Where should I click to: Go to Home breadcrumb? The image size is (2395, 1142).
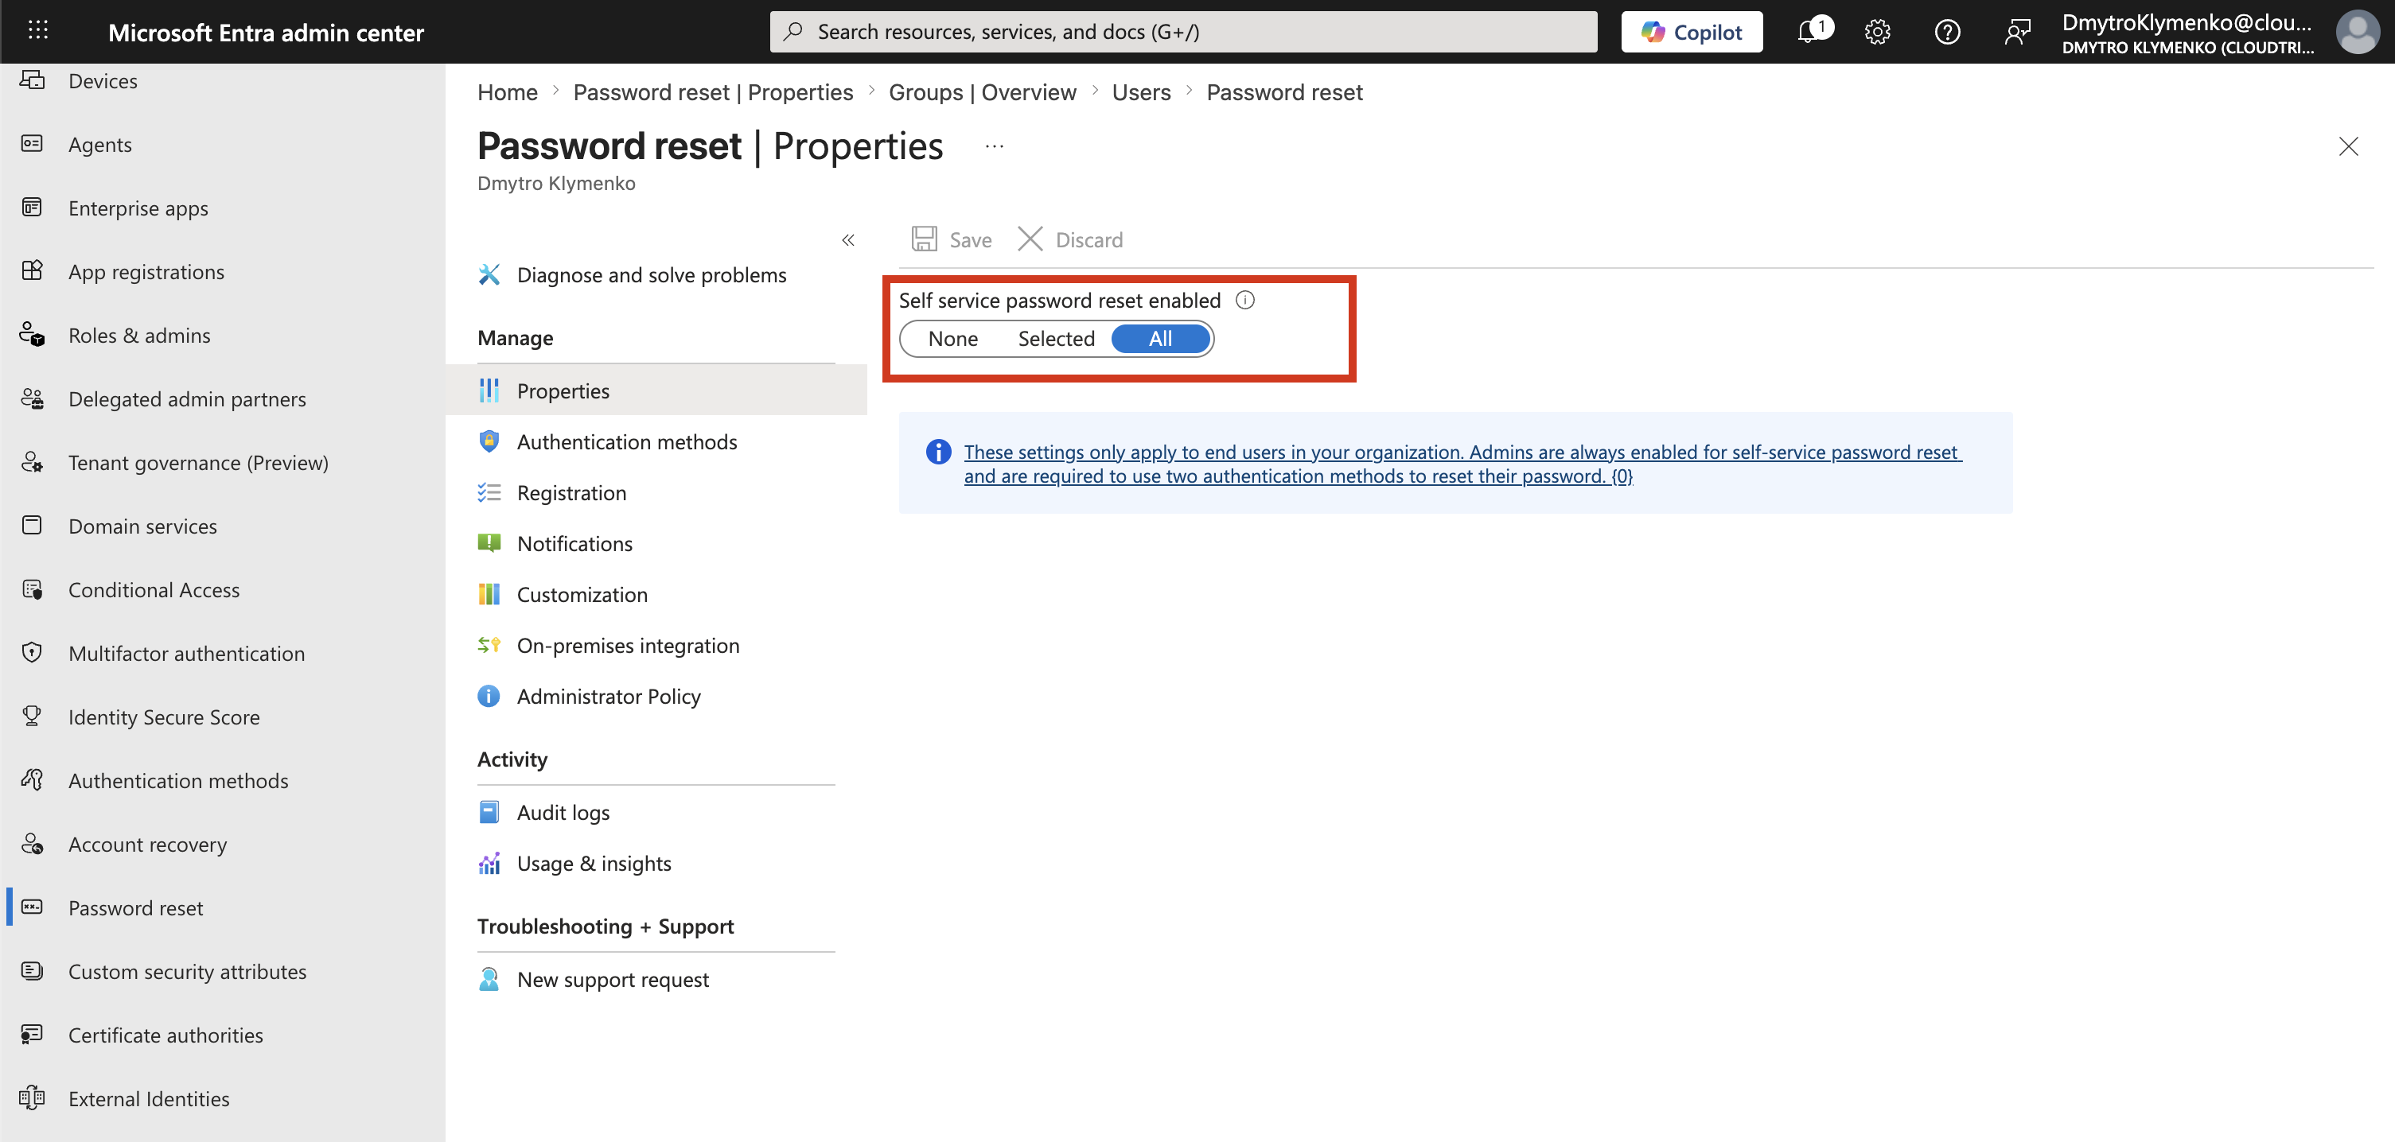click(508, 92)
